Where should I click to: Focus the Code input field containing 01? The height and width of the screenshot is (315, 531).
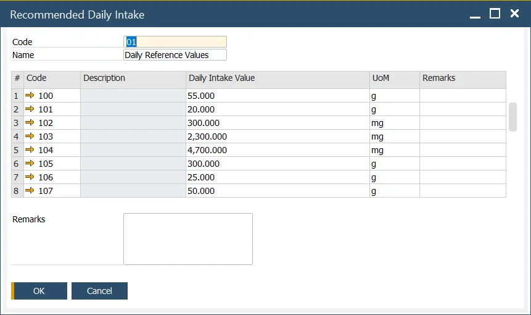click(175, 42)
